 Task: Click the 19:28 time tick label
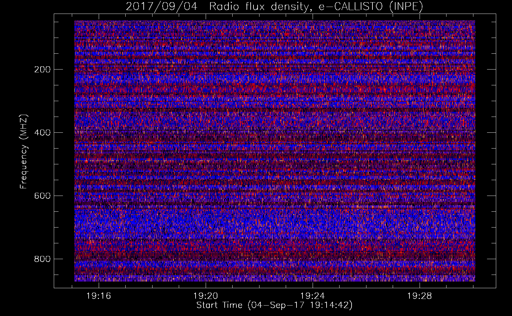pyautogui.click(x=420, y=296)
